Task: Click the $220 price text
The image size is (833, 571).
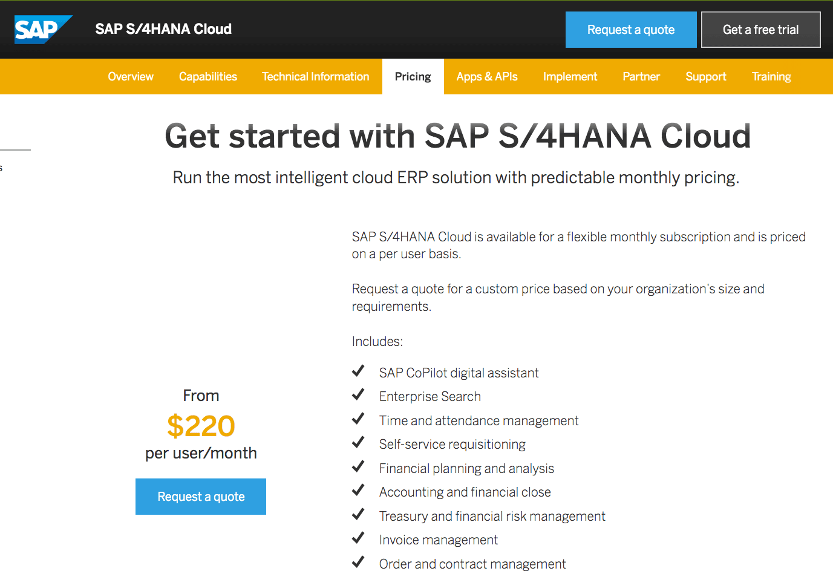Action: coord(201,426)
